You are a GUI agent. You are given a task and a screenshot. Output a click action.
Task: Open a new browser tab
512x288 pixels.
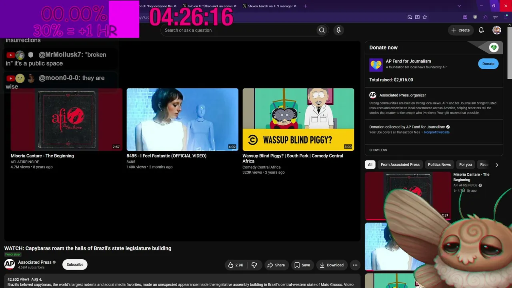coord(305,6)
